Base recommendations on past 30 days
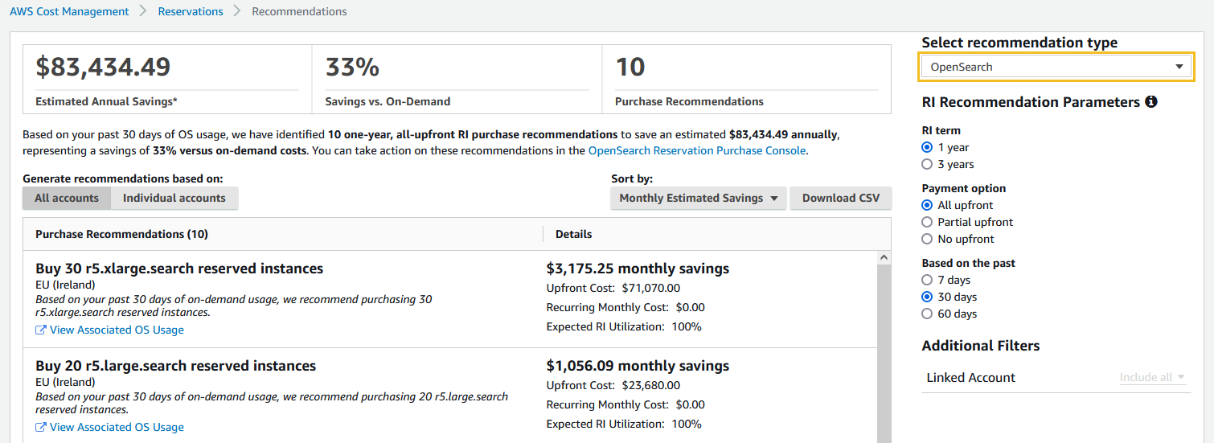 (927, 297)
